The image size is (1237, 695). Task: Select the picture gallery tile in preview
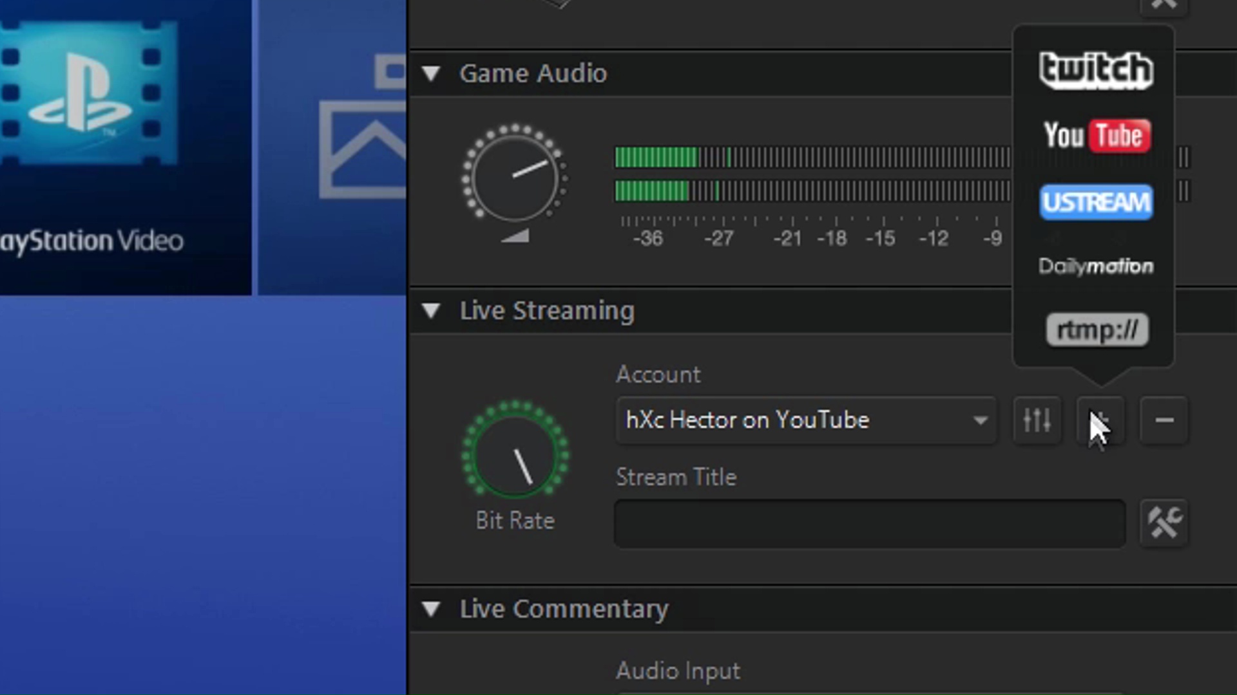332,147
